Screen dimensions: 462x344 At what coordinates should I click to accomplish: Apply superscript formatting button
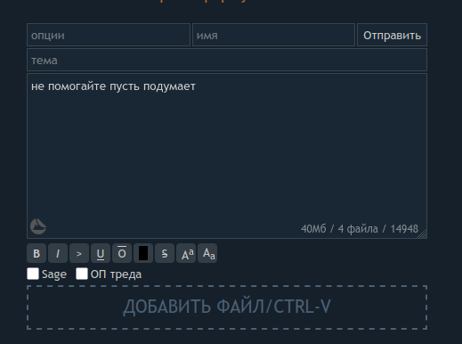click(x=186, y=253)
